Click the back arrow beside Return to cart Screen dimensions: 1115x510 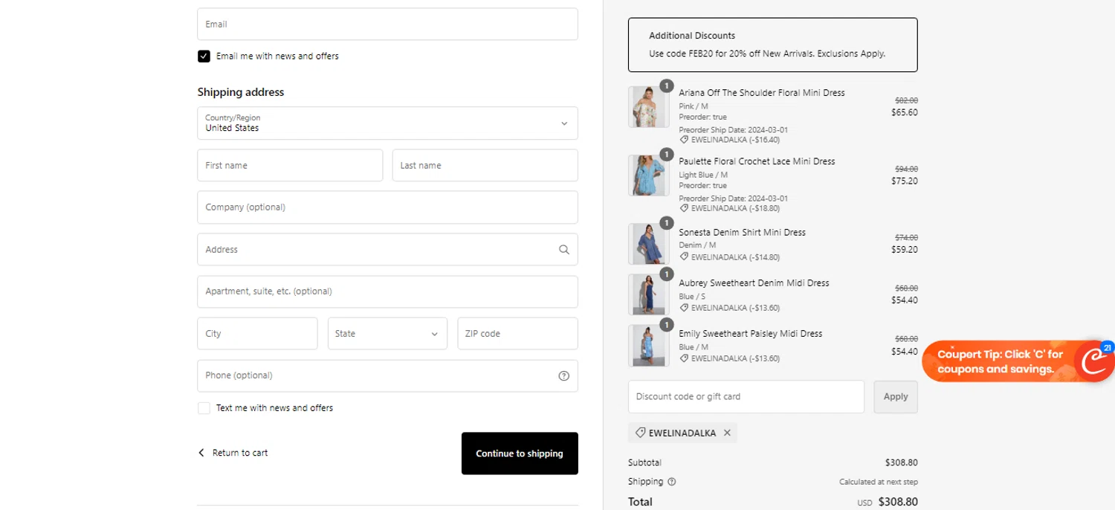pos(201,453)
